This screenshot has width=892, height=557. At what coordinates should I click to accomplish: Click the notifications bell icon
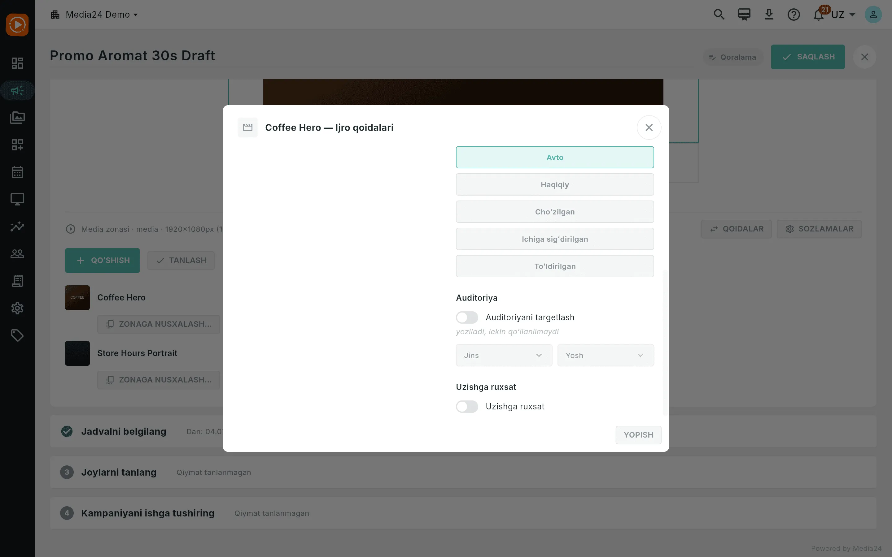(x=819, y=15)
